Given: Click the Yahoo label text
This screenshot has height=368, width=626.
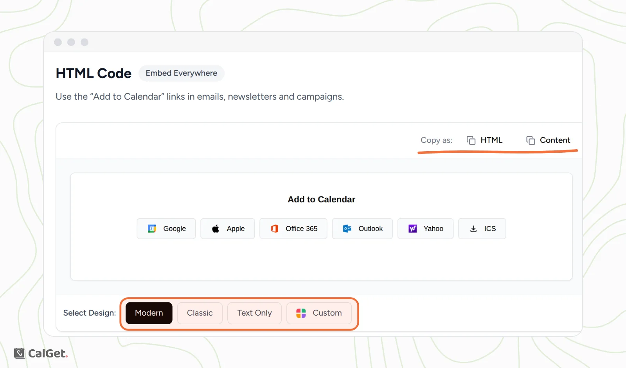Looking at the screenshot, I should (434, 229).
